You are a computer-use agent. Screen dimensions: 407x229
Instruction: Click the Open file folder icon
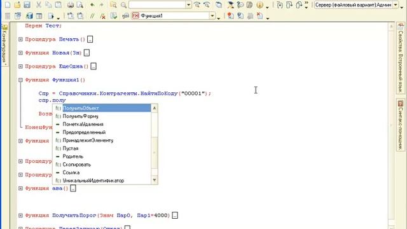coord(17,4)
